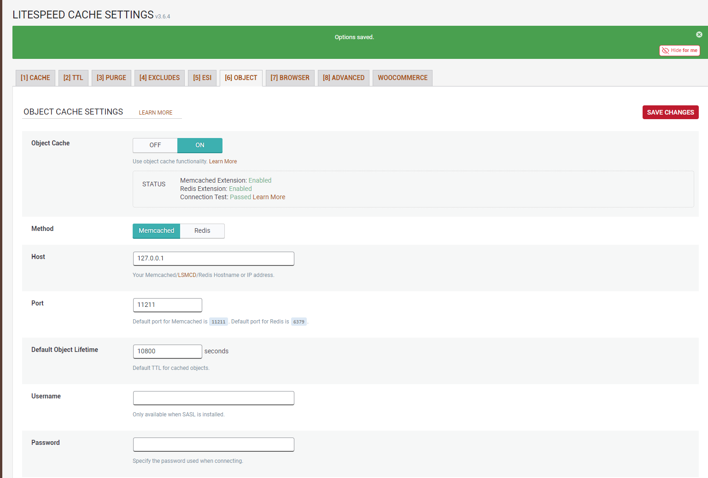This screenshot has height=478, width=708.
Task: Focus the Host input field
Action: [214, 259]
